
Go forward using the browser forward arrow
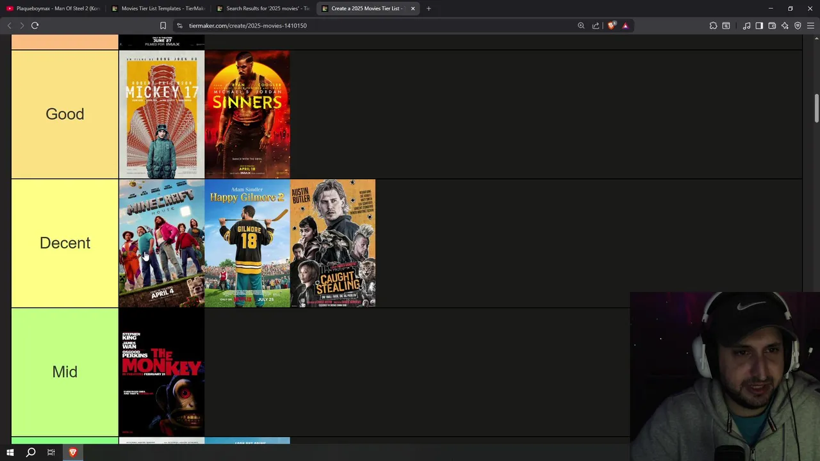[x=21, y=26]
